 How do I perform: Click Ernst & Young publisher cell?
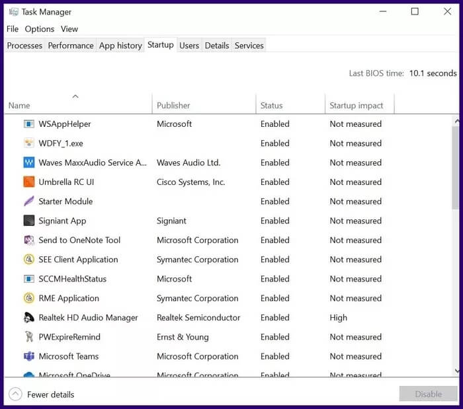click(183, 337)
